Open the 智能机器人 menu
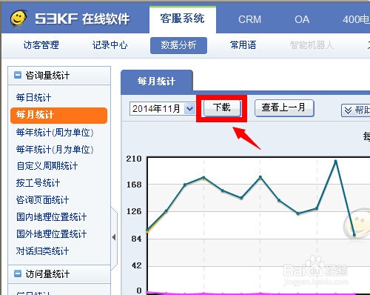This screenshot has width=370, height=295. click(x=312, y=45)
